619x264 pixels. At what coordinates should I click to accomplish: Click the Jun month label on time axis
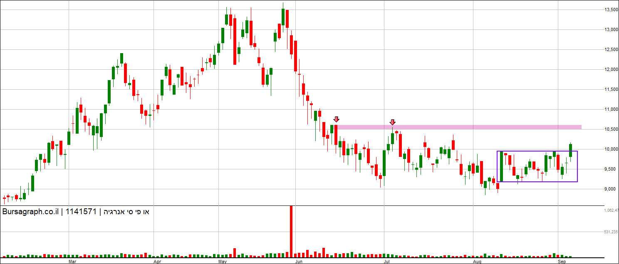click(298, 262)
